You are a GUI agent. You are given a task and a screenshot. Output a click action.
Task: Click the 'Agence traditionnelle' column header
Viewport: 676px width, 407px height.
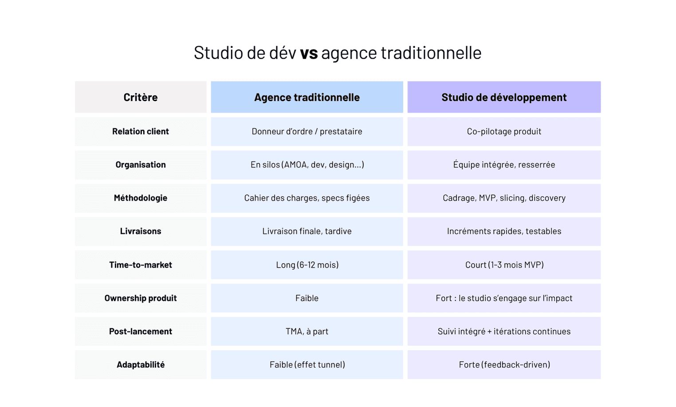click(x=307, y=97)
